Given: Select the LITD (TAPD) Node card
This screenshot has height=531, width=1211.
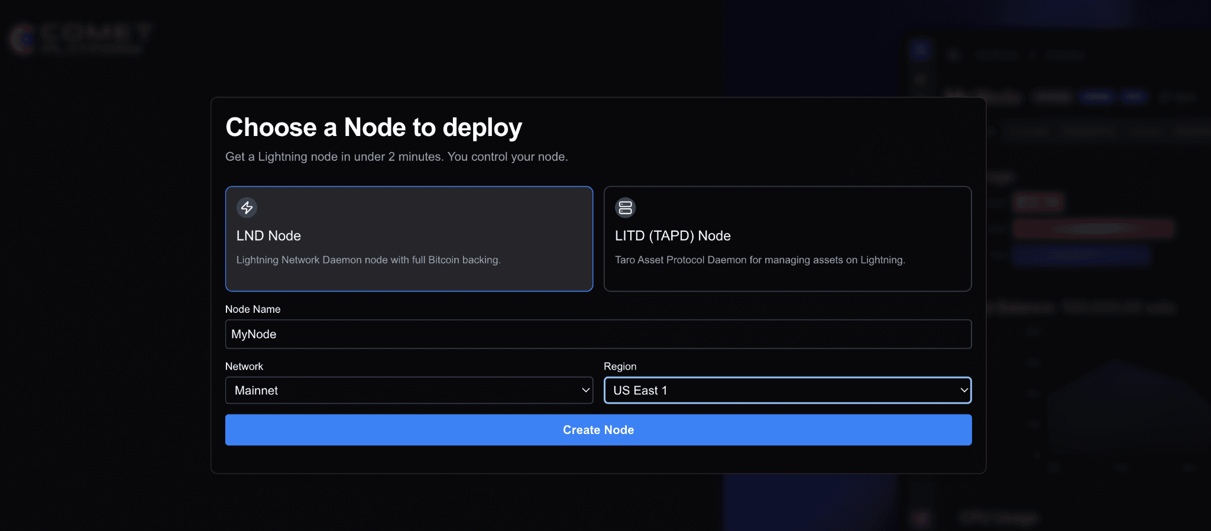Looking at the screenshot, I should coord(787,238).
